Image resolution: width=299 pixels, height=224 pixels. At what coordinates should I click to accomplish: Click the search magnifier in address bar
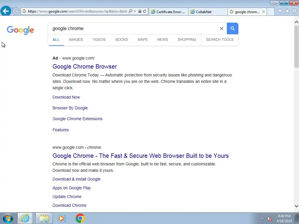(131, 11)
